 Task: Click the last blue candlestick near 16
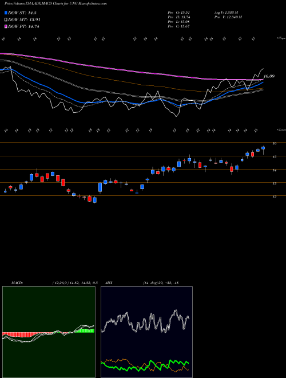tap(263, 148)
